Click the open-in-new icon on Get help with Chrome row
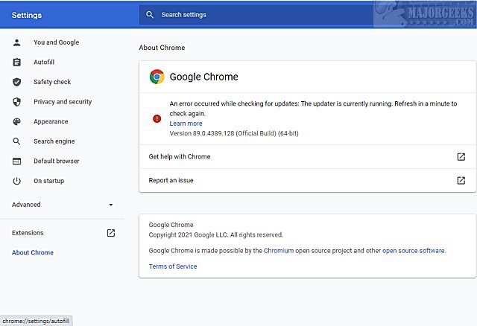The width and height of the screenshot is (477, 326). (x=461, y=156)
